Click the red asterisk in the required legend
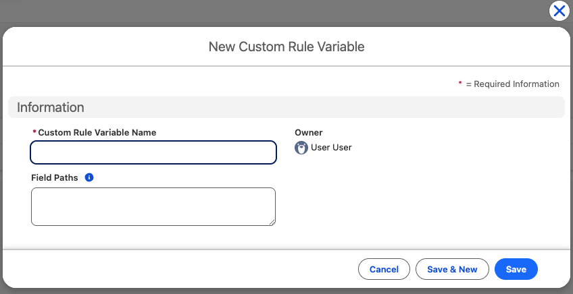The image size is (573, 294). [x=460, y=84]
